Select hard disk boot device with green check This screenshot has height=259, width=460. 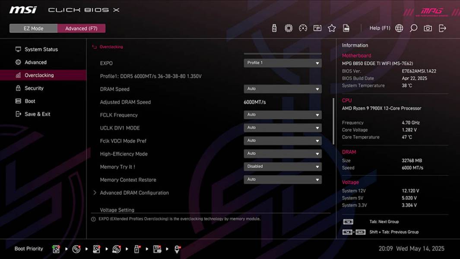(56, 249)
